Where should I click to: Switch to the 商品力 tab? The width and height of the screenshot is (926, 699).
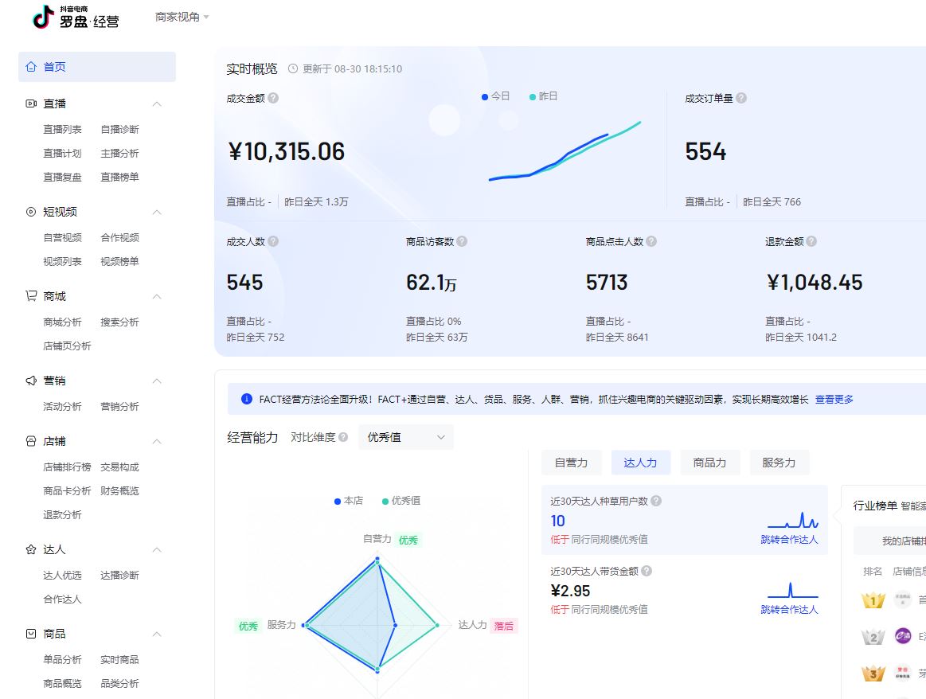[710, 463]
